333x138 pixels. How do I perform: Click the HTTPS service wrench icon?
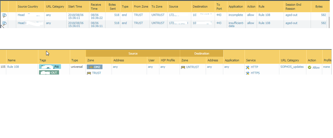coord(247,73)
